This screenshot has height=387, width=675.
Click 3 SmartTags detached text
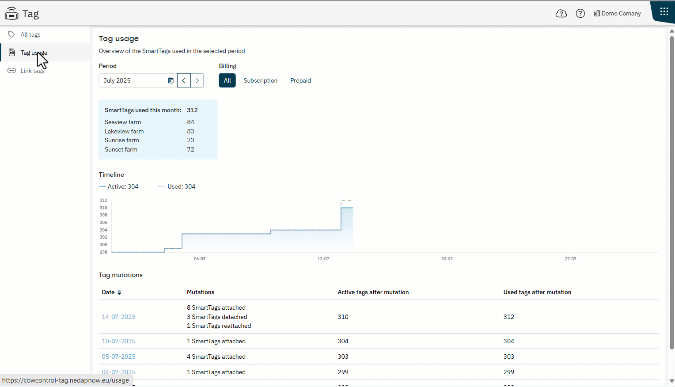pos(217,317)
